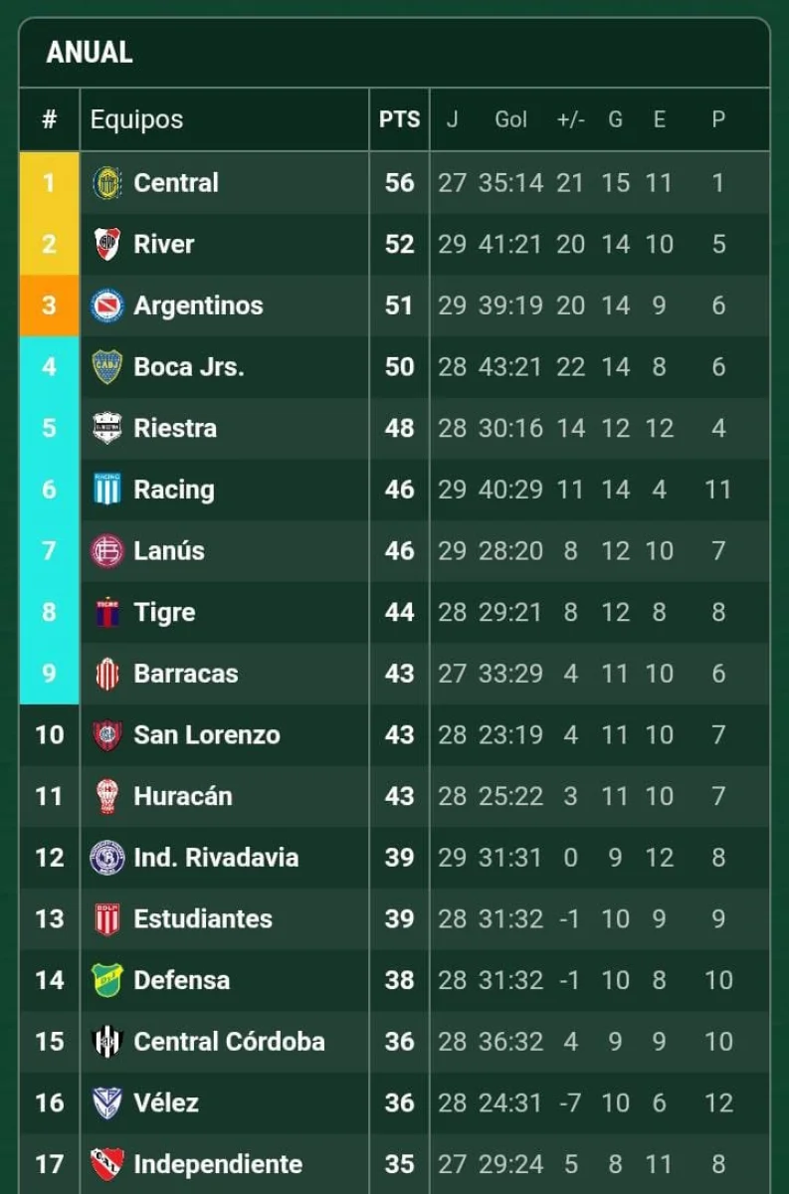Click the yellow position 1 swatch
The width and height of the screenshot is (789, 1194).
coord(49,183)
